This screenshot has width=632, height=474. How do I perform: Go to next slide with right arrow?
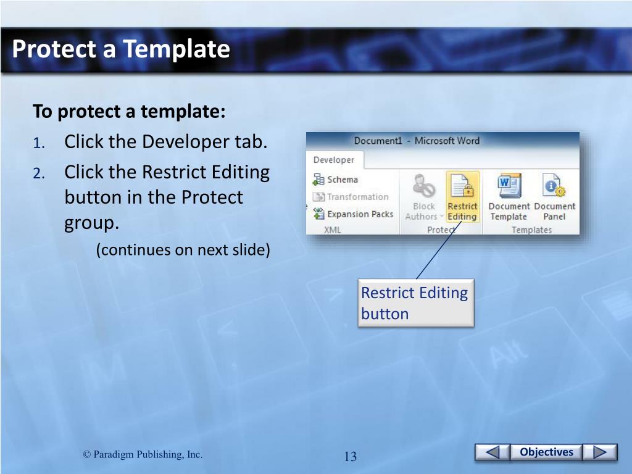(600, 452)
